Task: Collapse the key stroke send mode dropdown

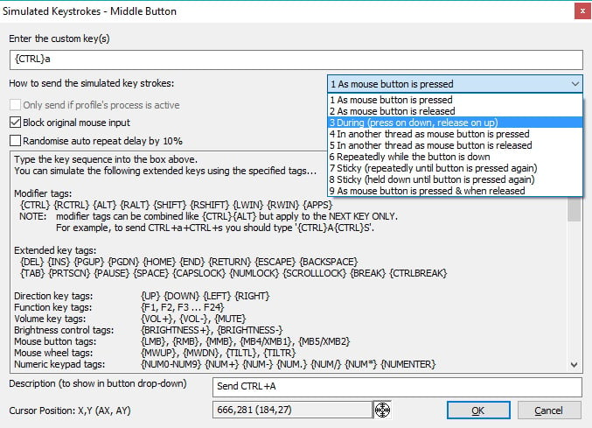Action: (574, 84)
